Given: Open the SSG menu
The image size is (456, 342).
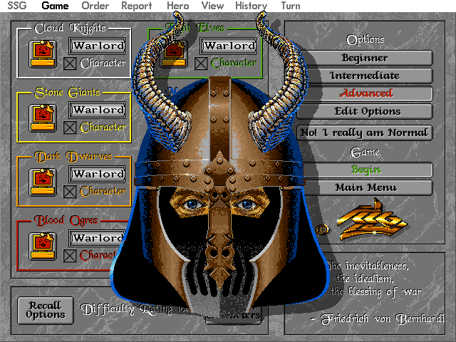Looking at the screenshot, I should (x=17, y=6).
